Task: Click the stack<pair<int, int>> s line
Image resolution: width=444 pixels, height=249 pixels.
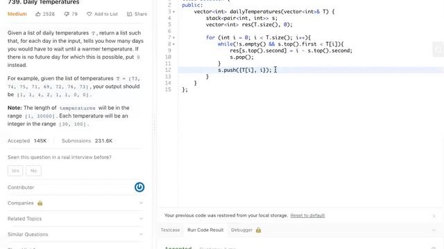Action: click(241, 18)
